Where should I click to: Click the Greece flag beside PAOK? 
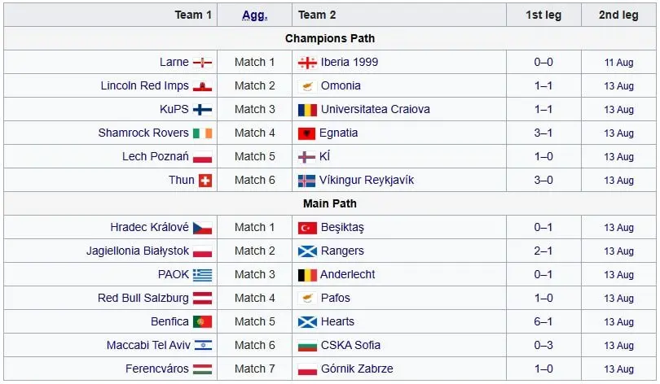[202, 275]
